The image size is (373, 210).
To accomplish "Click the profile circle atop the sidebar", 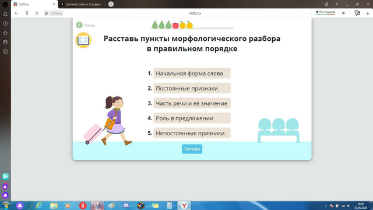I will point(5,4).
